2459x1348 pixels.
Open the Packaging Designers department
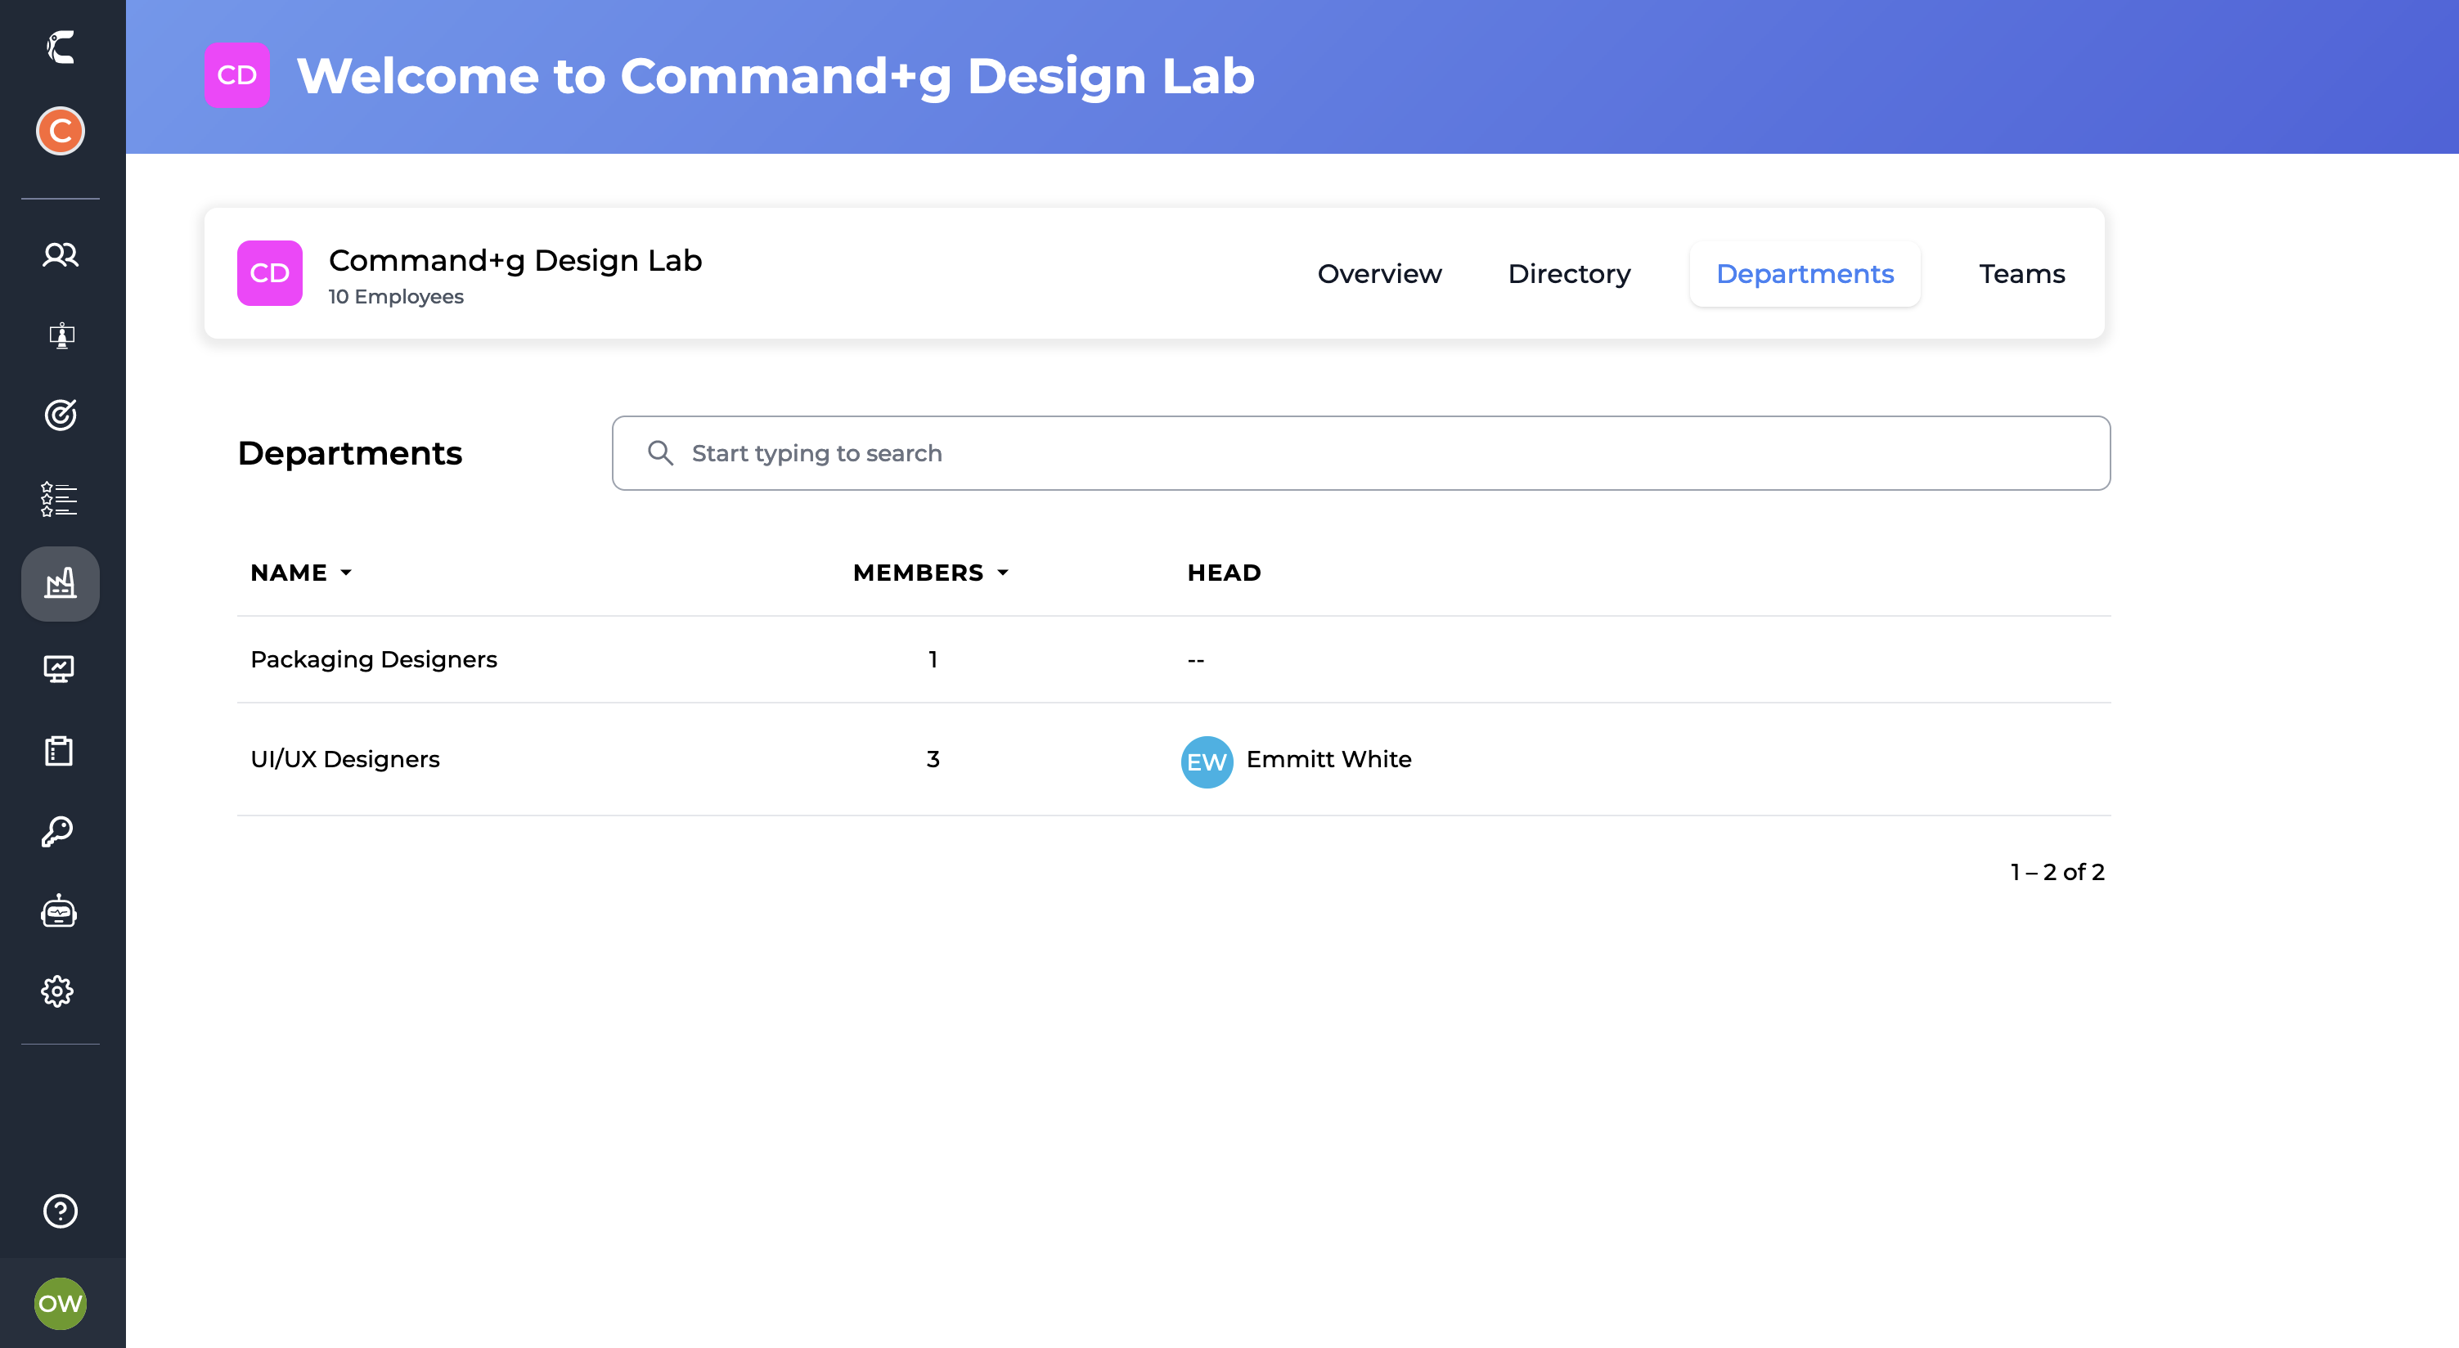click(x=373, y=659)
